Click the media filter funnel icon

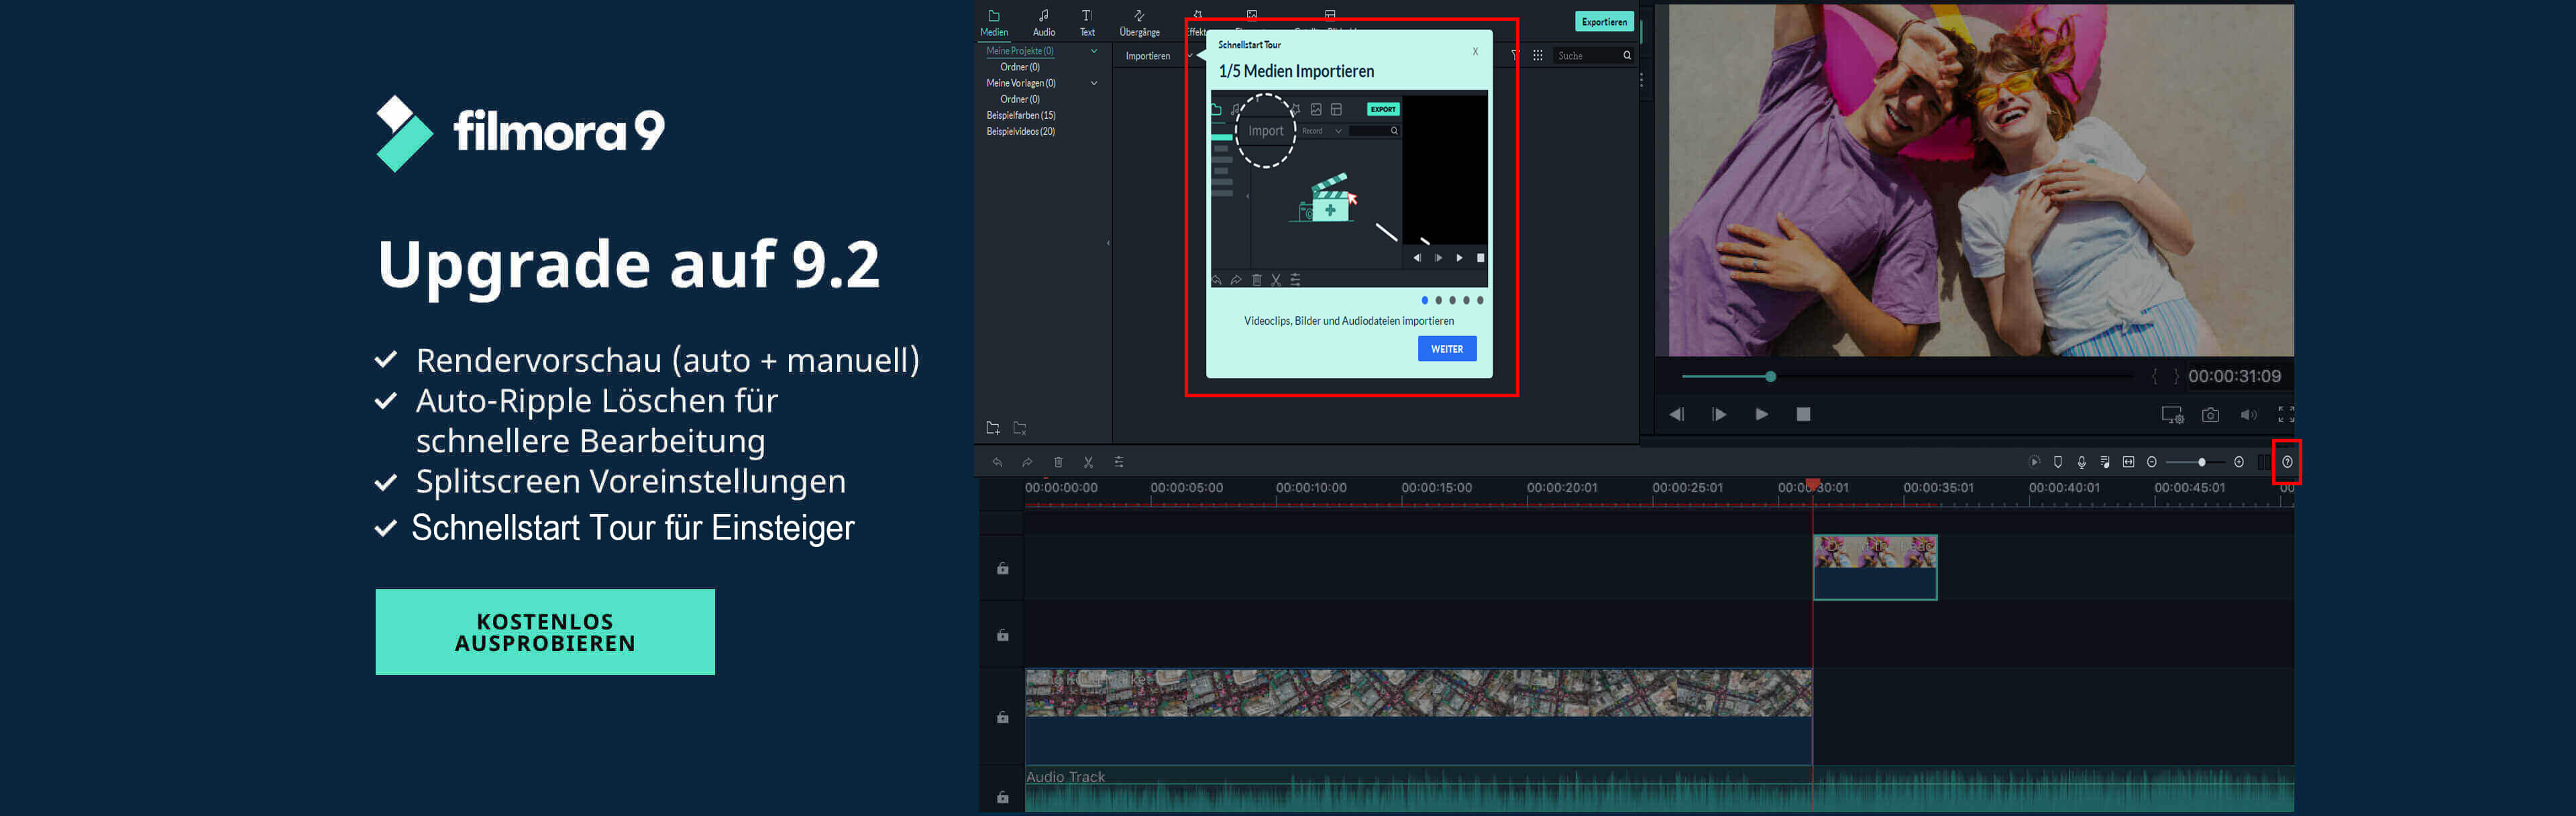point(1515,56)
